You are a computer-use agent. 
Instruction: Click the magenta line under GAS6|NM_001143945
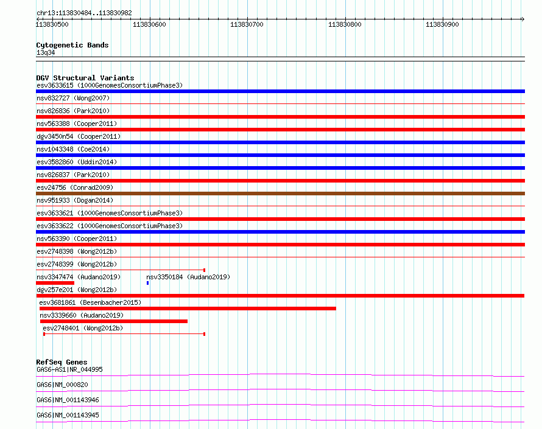point(280,420)
